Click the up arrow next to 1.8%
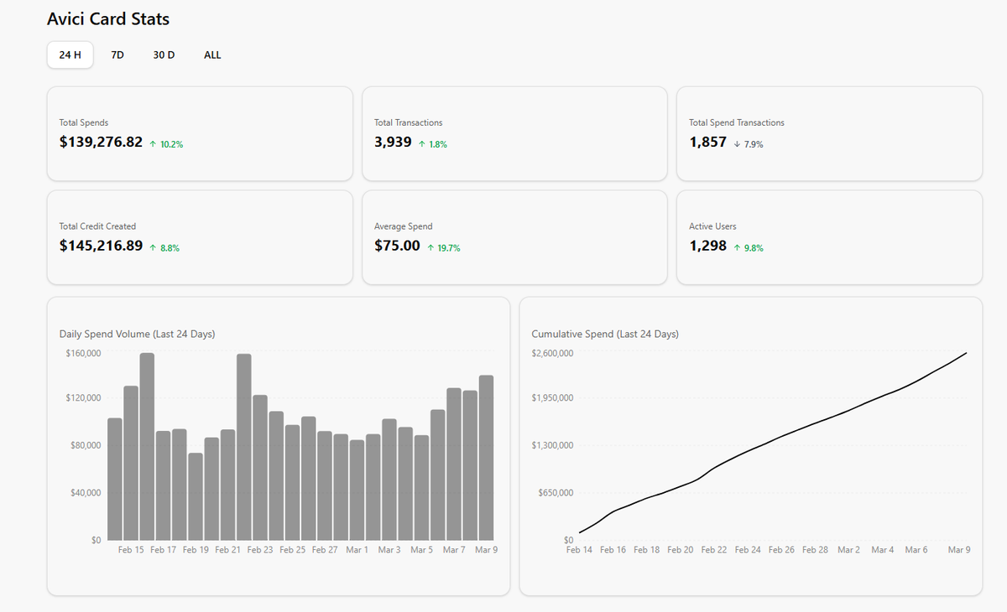1007x612 pixels. coord(422,144)
